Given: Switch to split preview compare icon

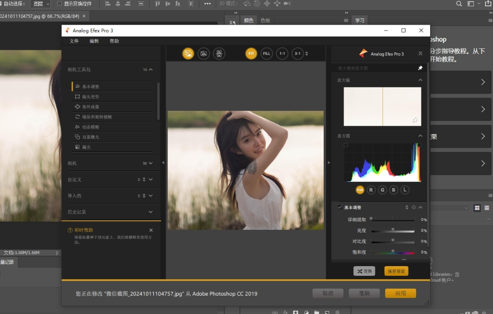Looking at the screenshot, I should pyautogui.click(x=204, y=54).
